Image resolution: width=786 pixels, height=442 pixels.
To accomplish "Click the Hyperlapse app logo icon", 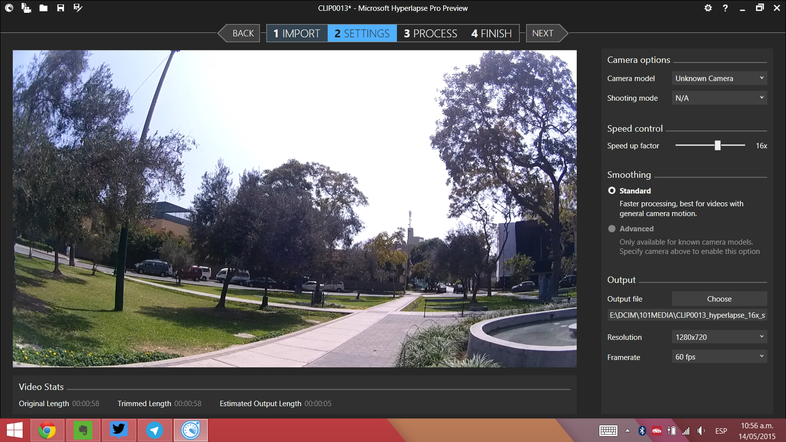I will (9, 8).
